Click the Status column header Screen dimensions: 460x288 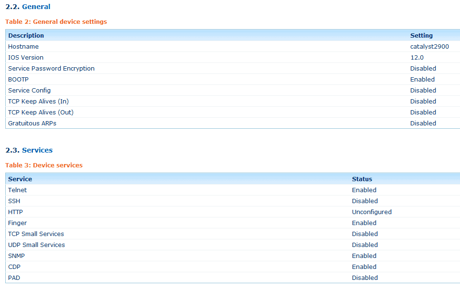point(362,179)
